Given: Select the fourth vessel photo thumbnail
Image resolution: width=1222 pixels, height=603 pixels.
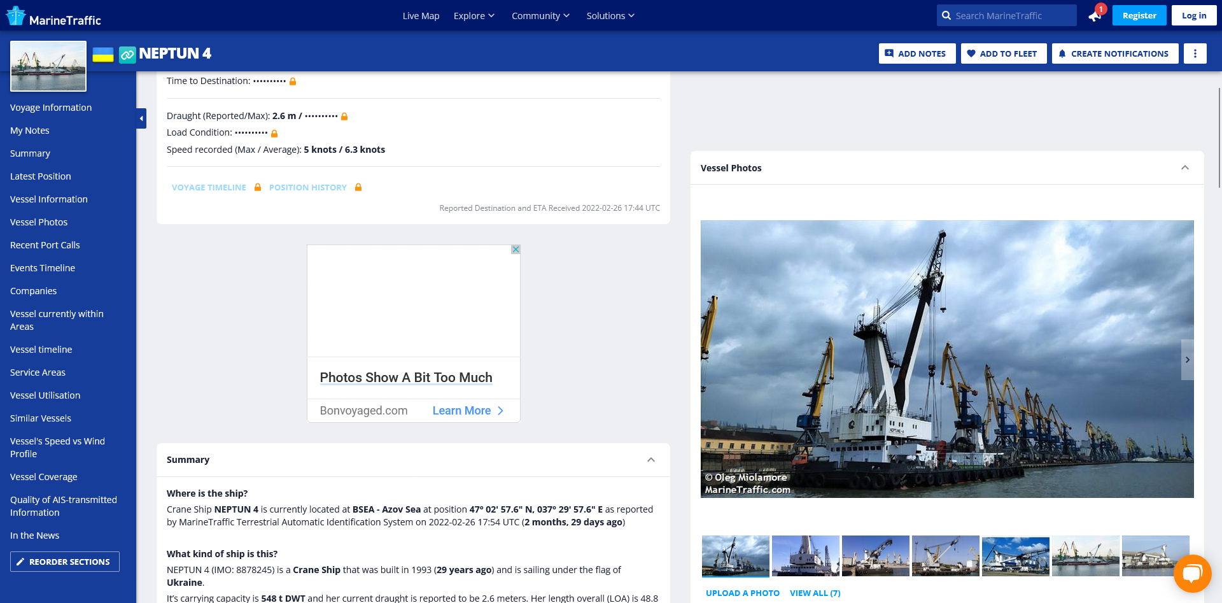Looking at the screenshot, I should point(946,556).
